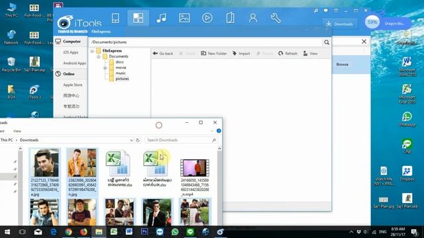
Task: Open the WhatsApp desktop shortcut
Action: click(x=407, y=119)
